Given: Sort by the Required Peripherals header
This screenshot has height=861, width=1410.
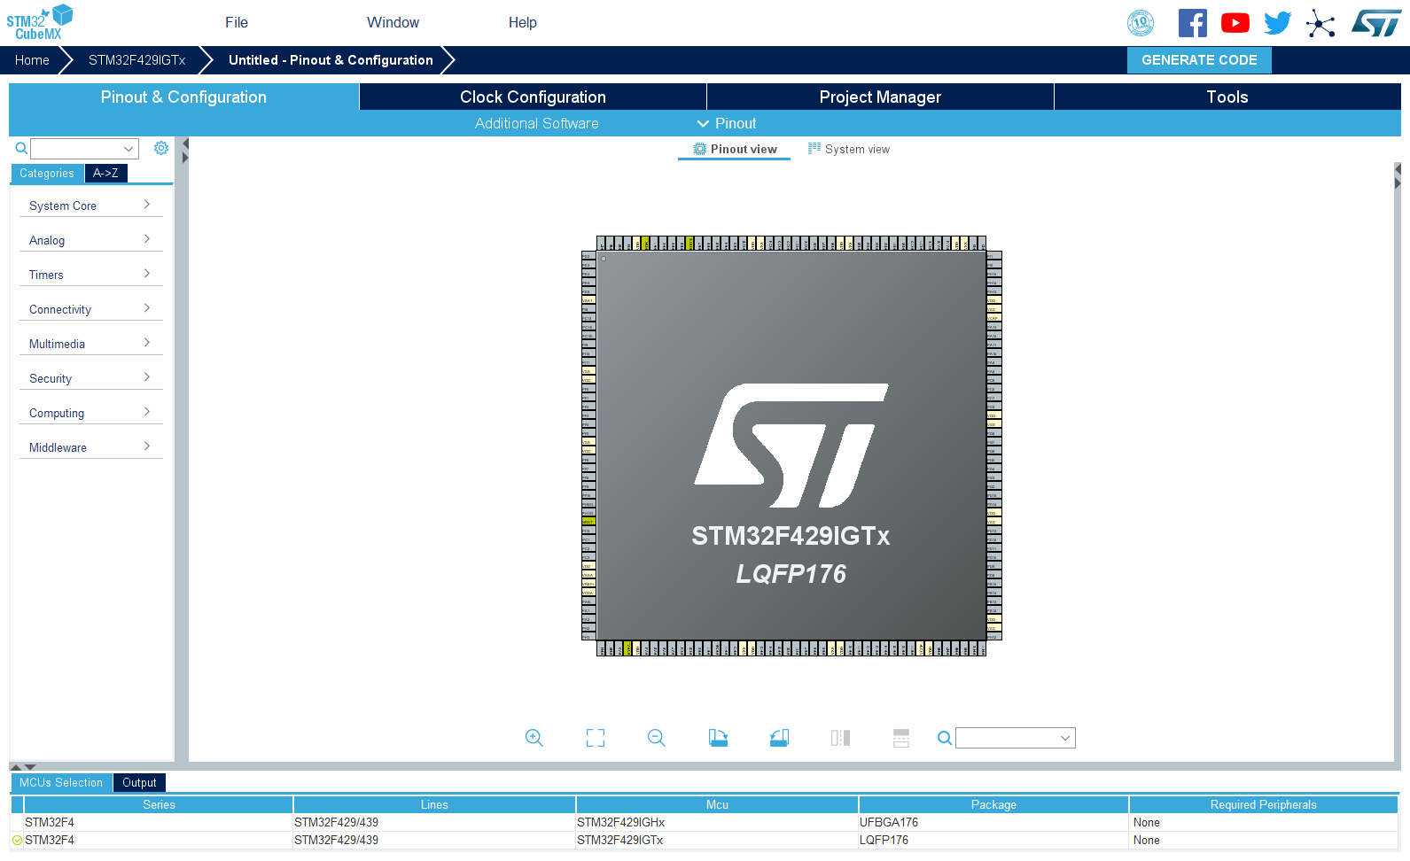Looking at the screenshot, I should point(1263,805).
